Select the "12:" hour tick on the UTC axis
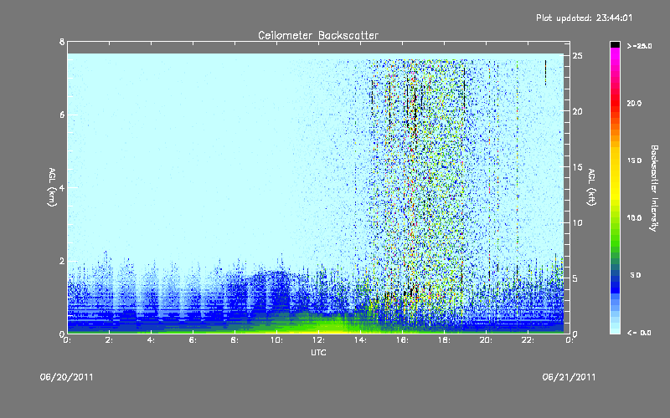Image resolution: width=670 pixels, height=418 pixels. tap(318, 340)
